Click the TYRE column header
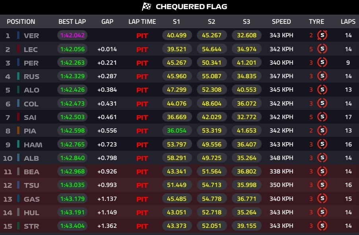The image size is (359, 235). (316, 22)
